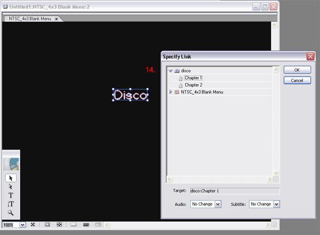Click the 100% zoom input field

click(11, 225)
